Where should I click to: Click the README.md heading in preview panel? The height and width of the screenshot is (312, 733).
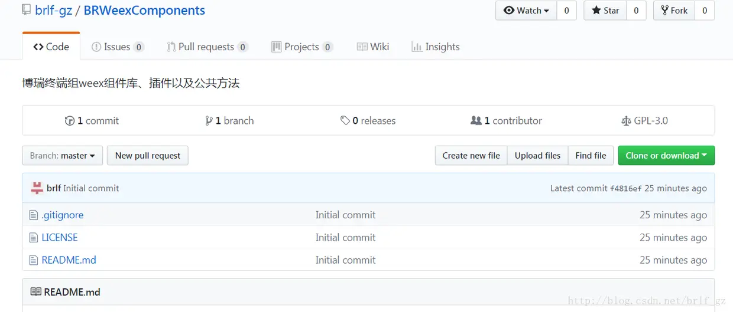[72, 292]
